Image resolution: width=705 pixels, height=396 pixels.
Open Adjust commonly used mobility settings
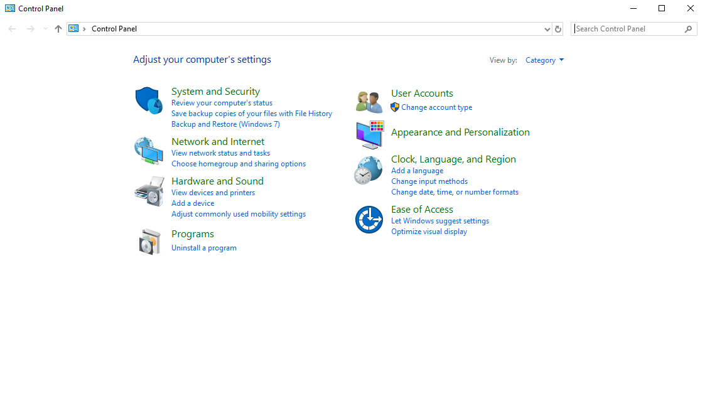[x=239, y=215]
